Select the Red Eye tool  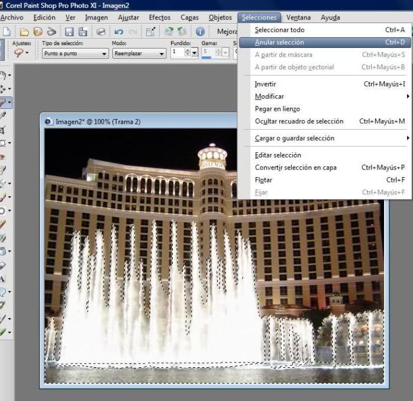(x=3, y=157)
